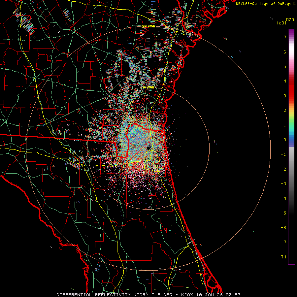Click the color scale value 3

285,96
